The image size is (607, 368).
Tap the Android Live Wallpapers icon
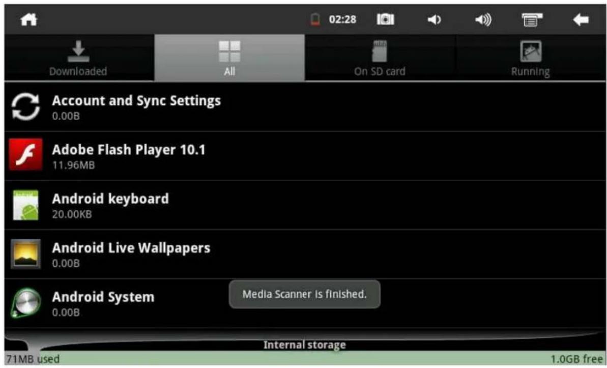click(25, 253)
